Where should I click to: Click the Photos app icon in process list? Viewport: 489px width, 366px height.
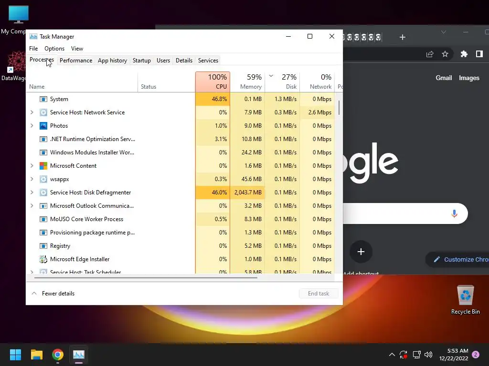43,126
